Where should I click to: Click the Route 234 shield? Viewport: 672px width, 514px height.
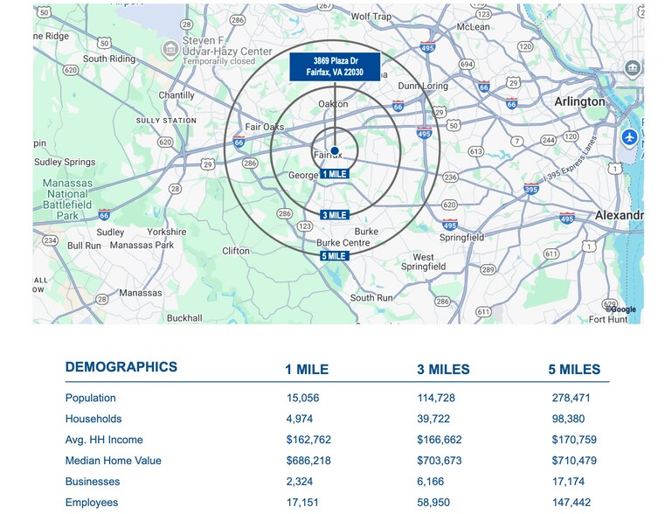[x=50, y=240]
